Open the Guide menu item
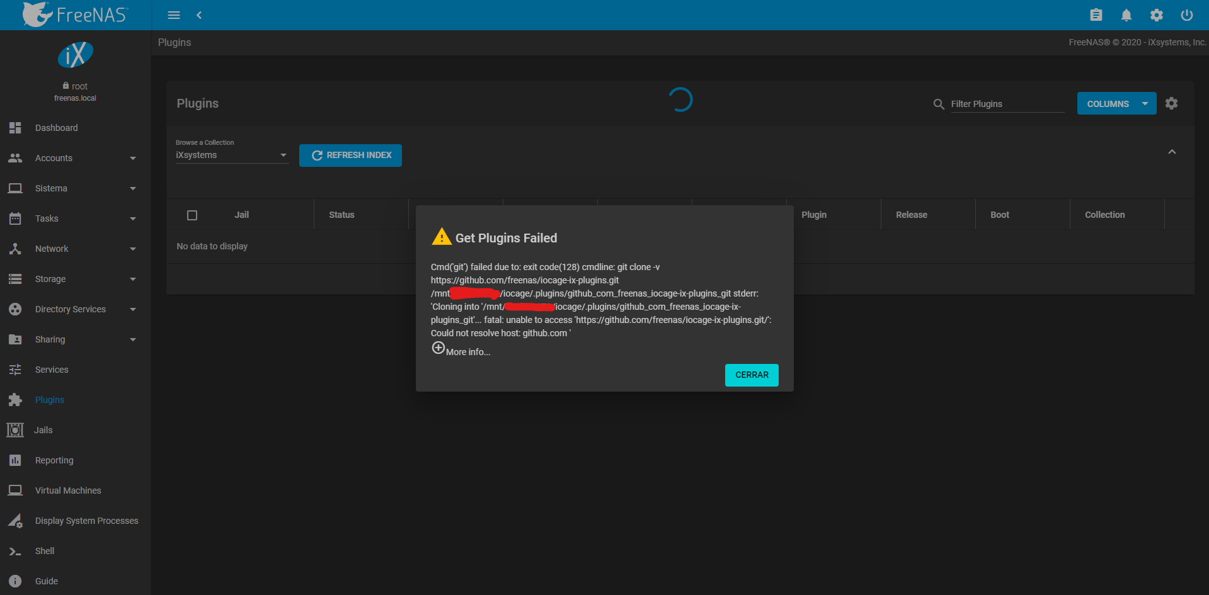 76,581
